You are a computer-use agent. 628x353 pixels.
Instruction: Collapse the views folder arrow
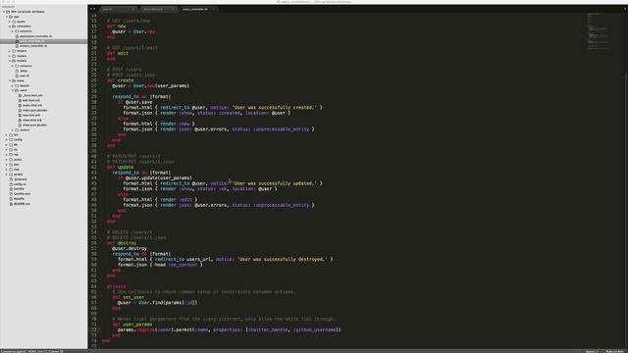10,80
